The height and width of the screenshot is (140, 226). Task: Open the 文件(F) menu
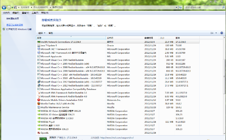pyautogui.click(x=6, y=13)
